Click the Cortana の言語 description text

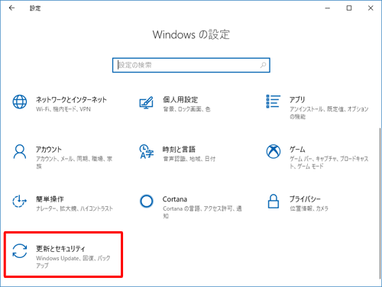click(202, 212)
